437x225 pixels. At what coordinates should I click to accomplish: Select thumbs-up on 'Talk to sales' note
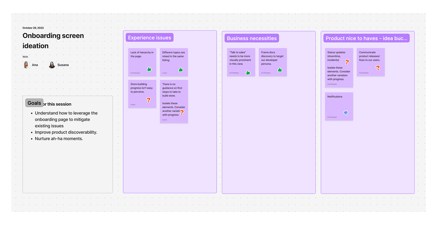tap(248, 72)
